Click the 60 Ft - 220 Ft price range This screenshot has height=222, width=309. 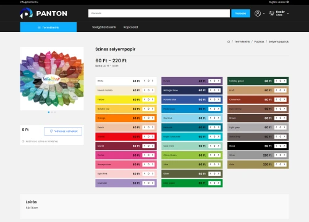(111, 60)
